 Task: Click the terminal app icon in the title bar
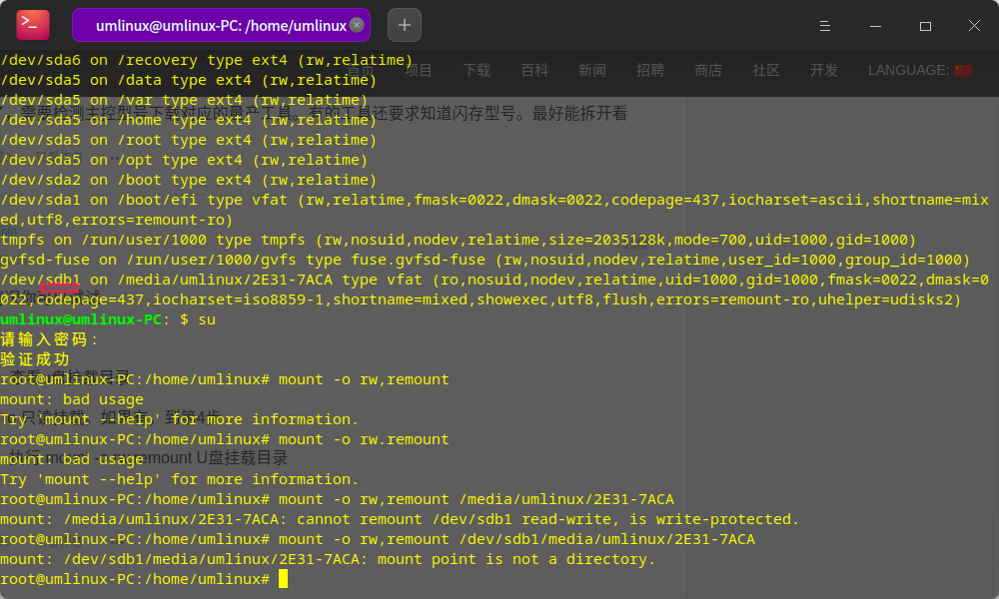(33, 25)
